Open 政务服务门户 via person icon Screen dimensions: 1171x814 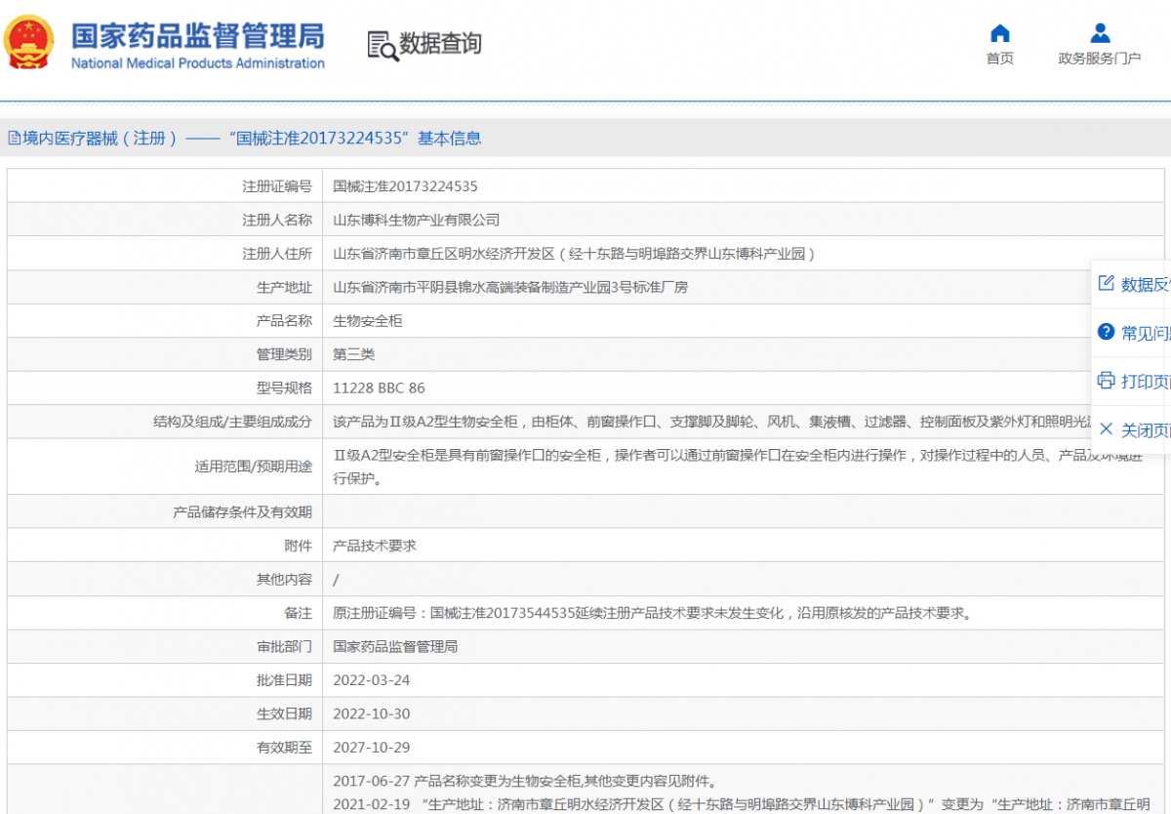click(1100, 33)
